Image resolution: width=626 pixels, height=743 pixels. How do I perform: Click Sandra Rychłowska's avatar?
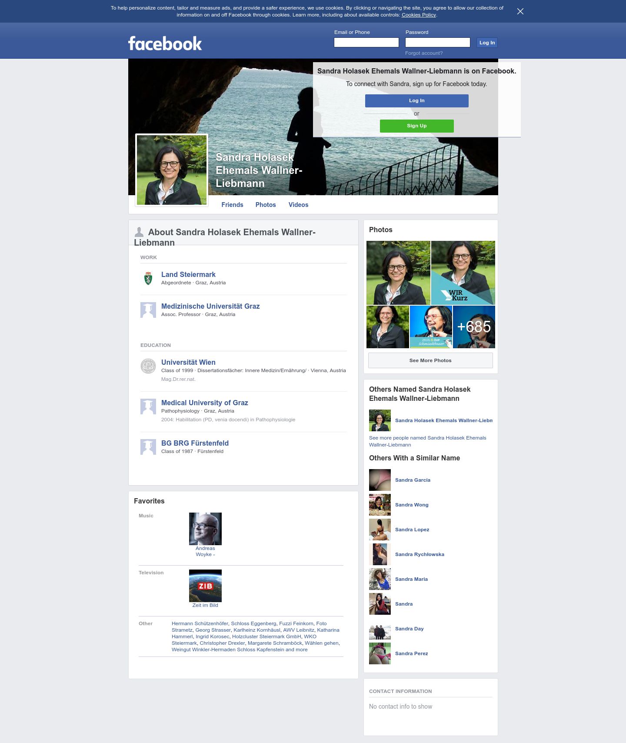coord(380,554)
